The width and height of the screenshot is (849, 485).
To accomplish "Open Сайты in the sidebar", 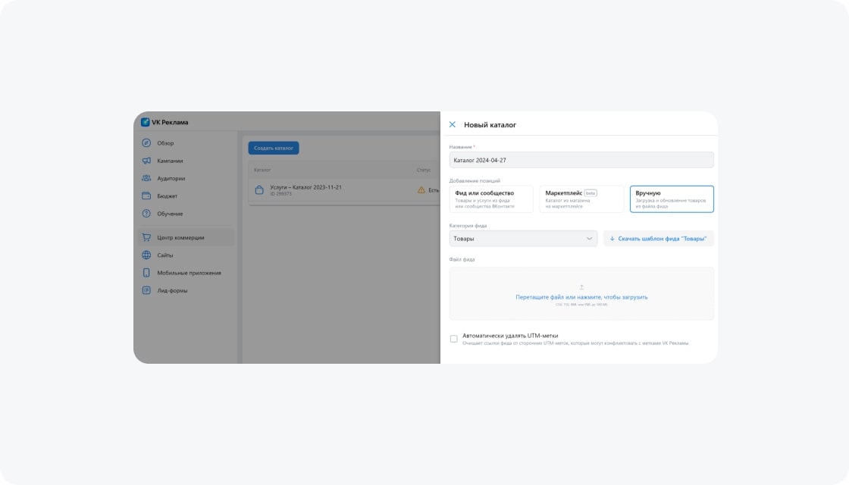I will coord(185,255).
